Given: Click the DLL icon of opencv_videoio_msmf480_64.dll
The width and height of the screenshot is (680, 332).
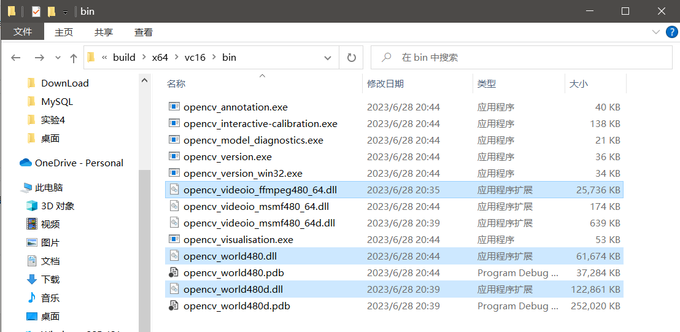Looking at the screenshot, I should [174, 206].
